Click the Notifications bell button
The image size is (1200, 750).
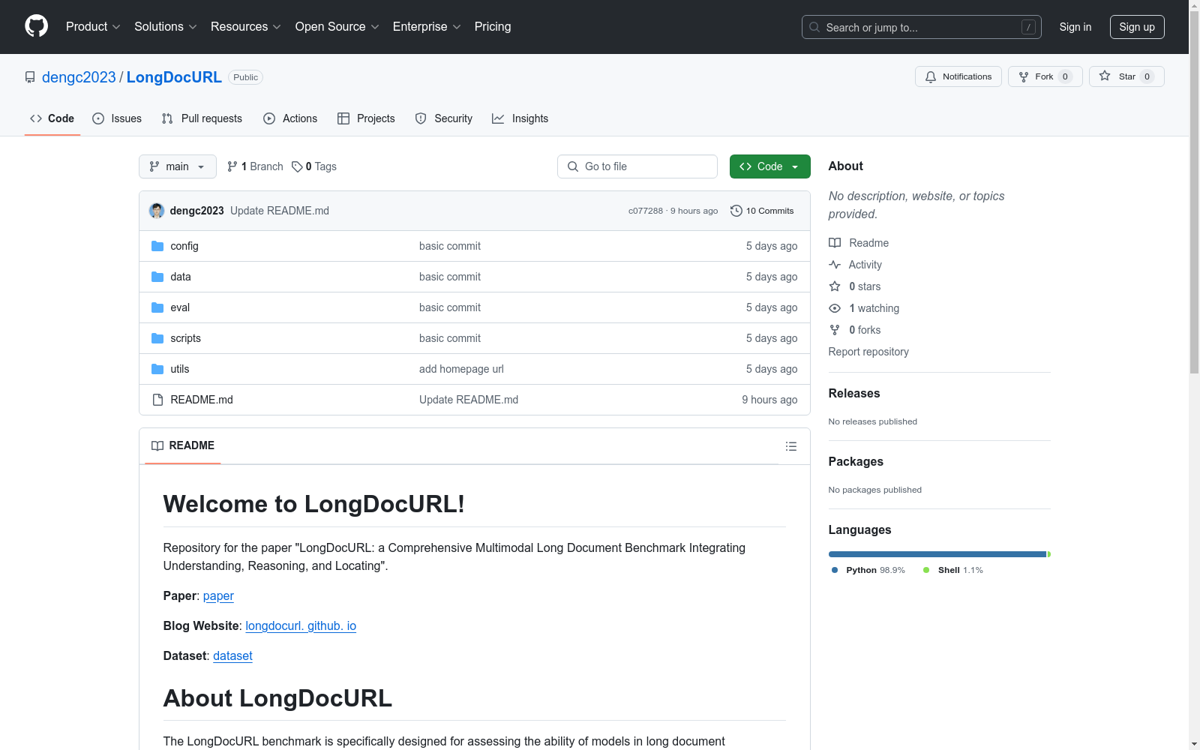coord(958,76)
